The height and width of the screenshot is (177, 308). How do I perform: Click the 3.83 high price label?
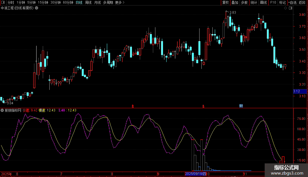(232, 12)
